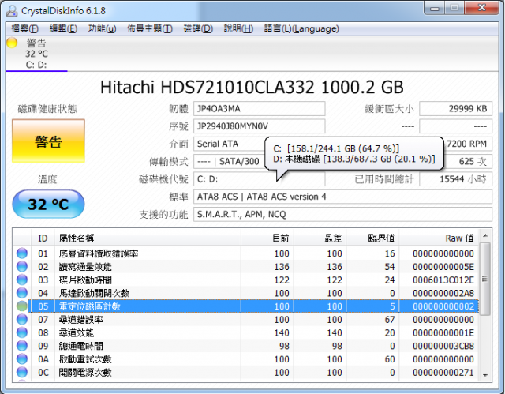Click the large yellow 警告 health status button
Image resolution: width=505 pixels, height=394 pixels.
tap(48, 141)
